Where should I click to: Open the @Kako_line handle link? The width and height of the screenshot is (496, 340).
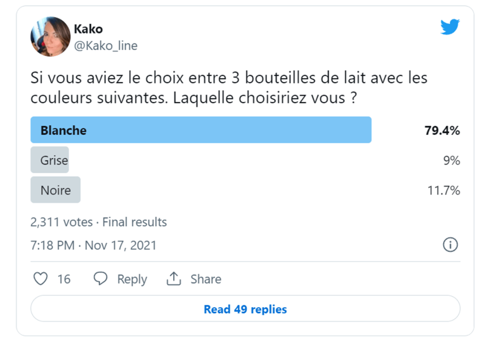(105, 46)
